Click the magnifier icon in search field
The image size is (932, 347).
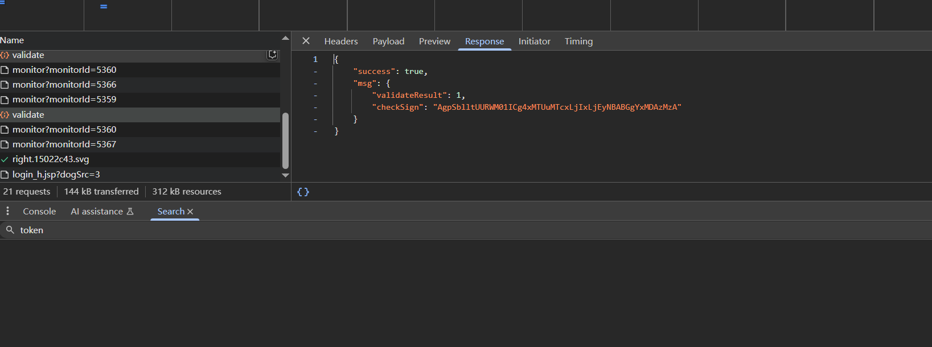[x=10, y=230]
